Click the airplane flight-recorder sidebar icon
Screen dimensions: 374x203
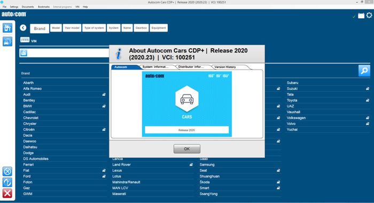(7, 171)
